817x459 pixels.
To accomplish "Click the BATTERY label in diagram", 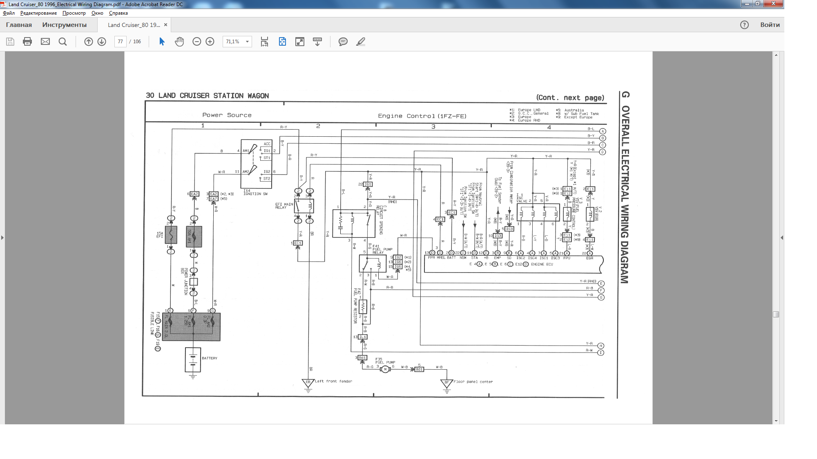I will (210, 358).
